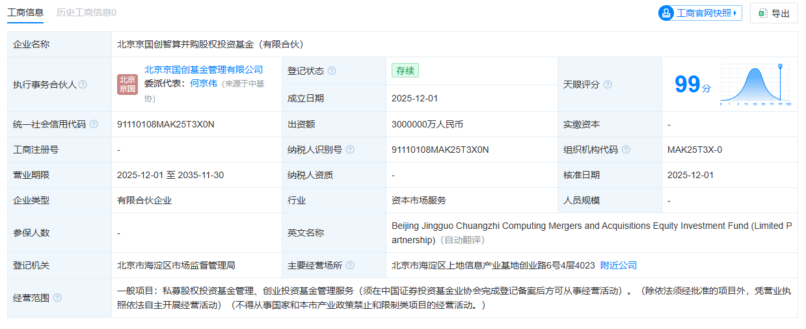Open the 何京伟 representative link
The width and height of the screenshot is (806, 329).
coord(204,83)
